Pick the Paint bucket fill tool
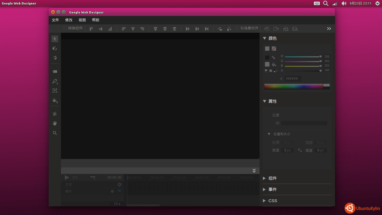Image resolution: width=382 pixels, height=215 pixels. [55, 101]
